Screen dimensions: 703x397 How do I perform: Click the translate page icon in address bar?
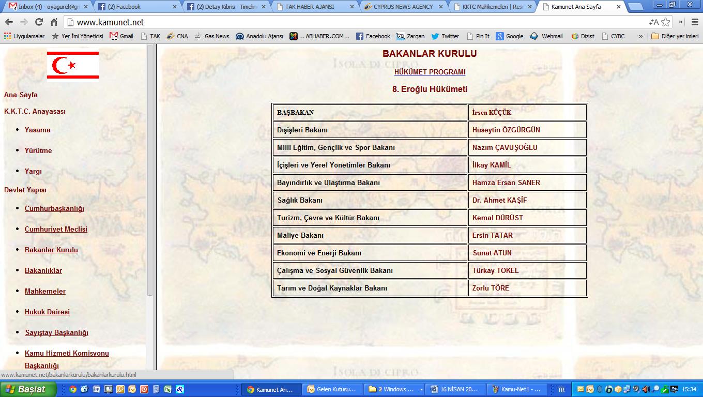(654, 22)
